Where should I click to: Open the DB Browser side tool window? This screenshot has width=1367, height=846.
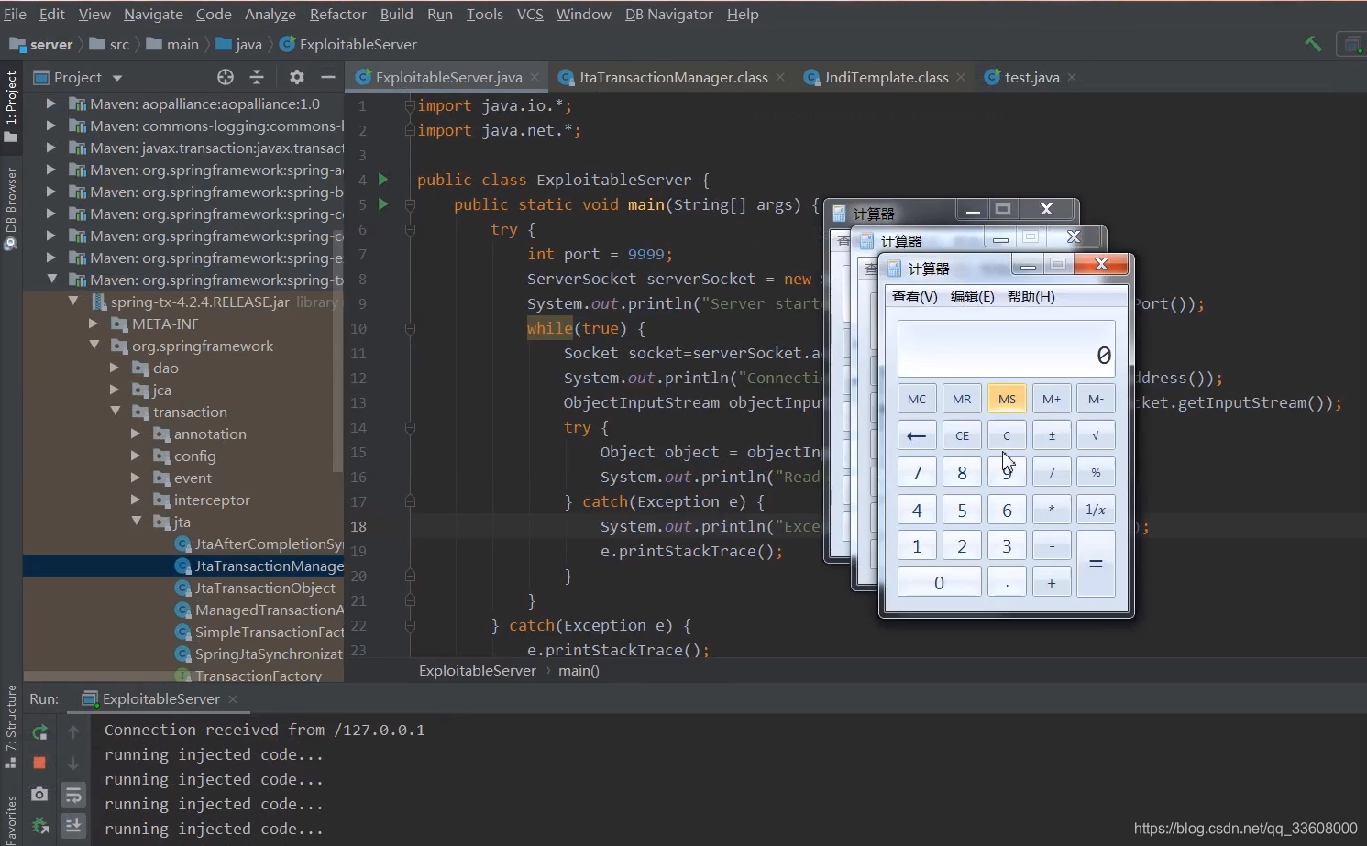(x=11, y=208)
